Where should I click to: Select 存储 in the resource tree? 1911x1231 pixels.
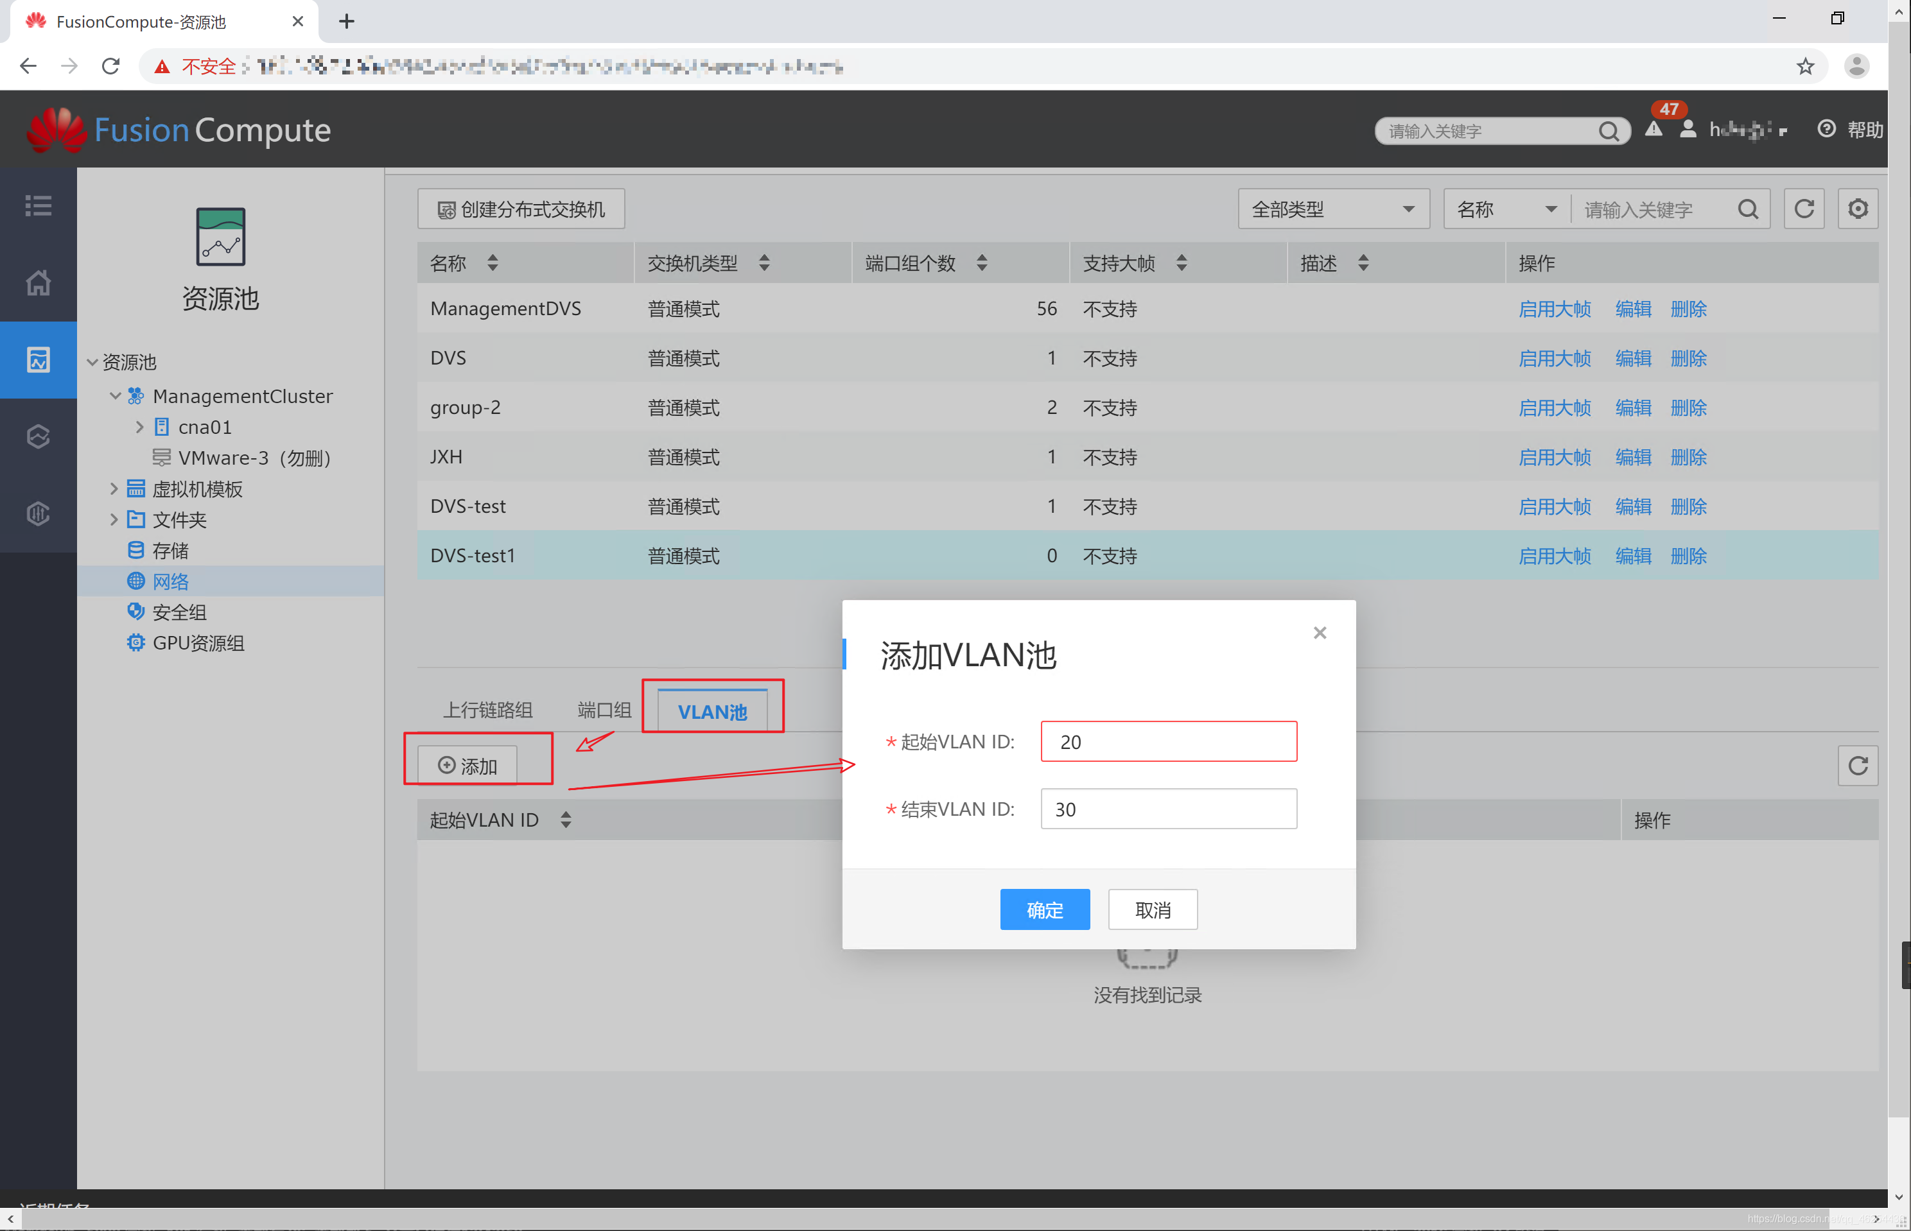tap(170, 551)
